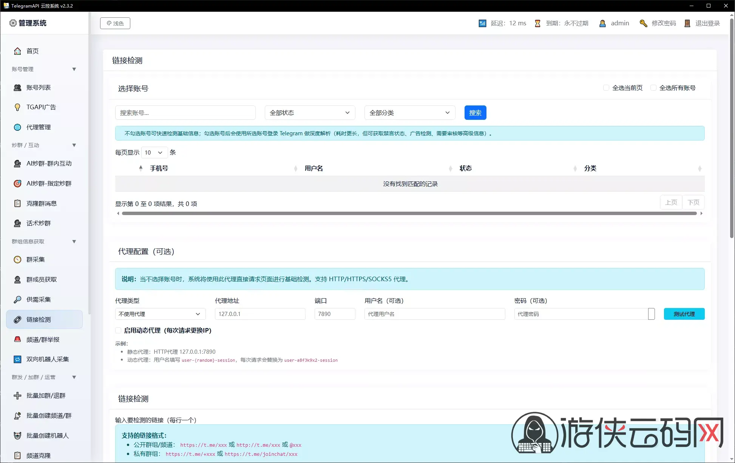
Task: Click the AI炒群-群内互动 sidebar icon
Action: coord(17,164)
